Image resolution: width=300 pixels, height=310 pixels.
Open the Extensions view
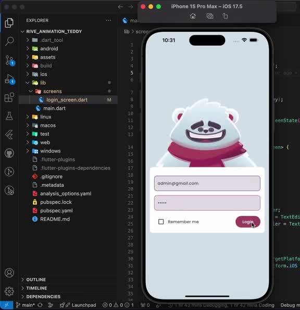(9, 97)
